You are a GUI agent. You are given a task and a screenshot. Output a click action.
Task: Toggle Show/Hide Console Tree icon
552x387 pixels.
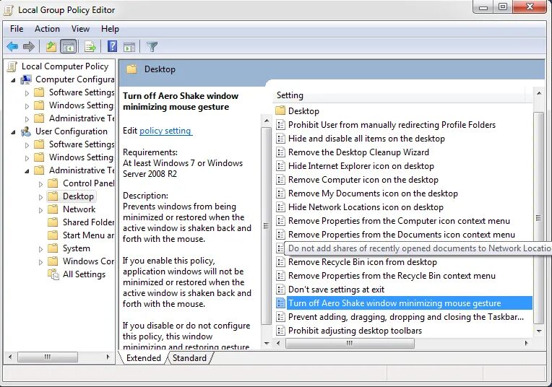69,46
